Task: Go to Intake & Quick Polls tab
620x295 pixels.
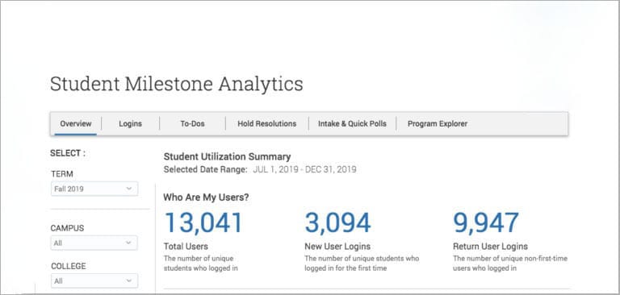Action: (x=352, y=123)
